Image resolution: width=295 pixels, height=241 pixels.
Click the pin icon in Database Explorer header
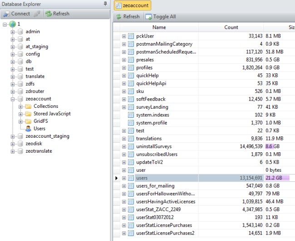[x=105, y=4]
